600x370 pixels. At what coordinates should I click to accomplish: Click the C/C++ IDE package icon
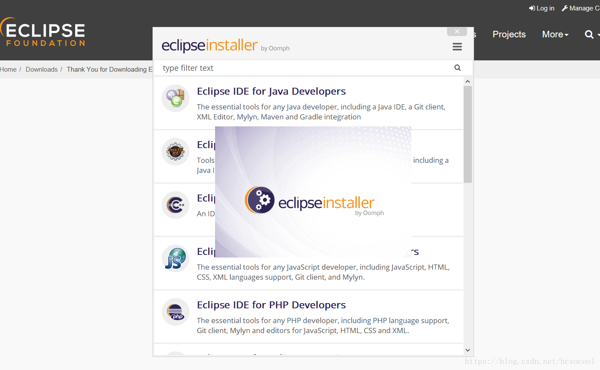(x=176, y=205)
